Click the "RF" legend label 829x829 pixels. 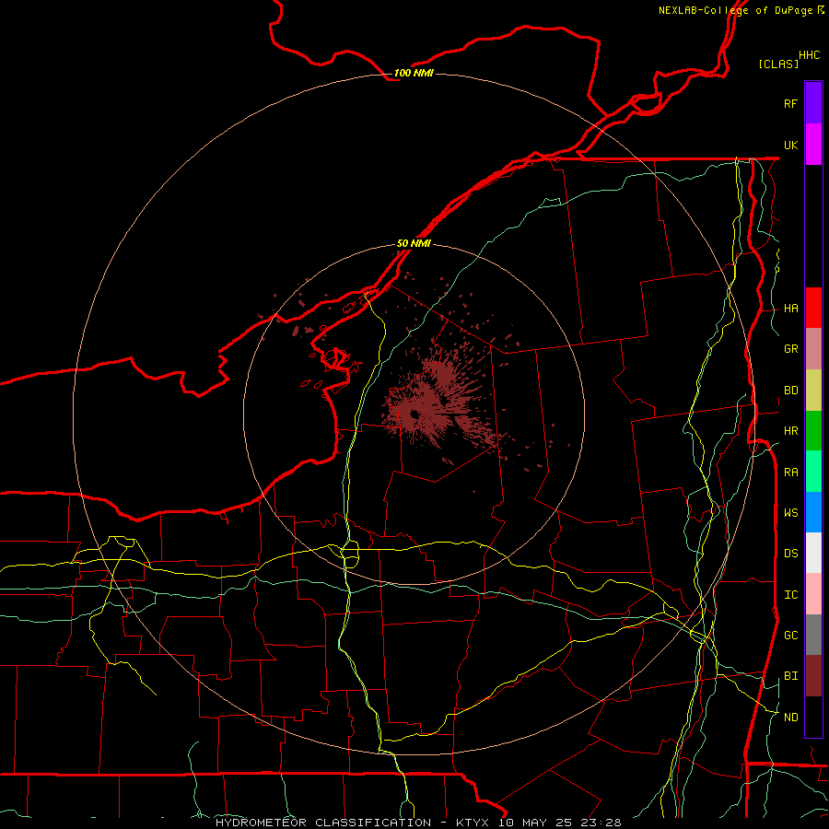791,103
